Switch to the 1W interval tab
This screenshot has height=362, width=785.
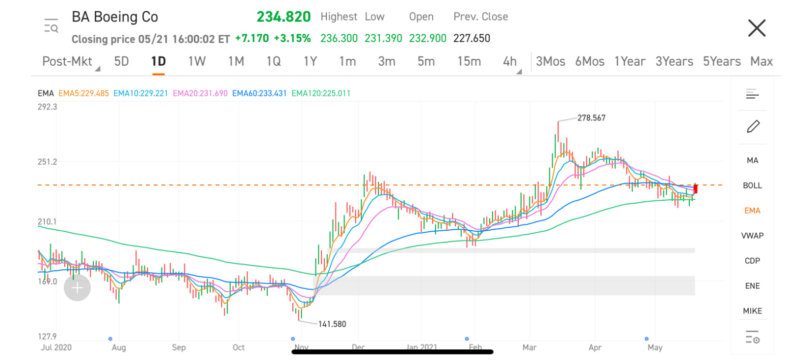point(197,61)
